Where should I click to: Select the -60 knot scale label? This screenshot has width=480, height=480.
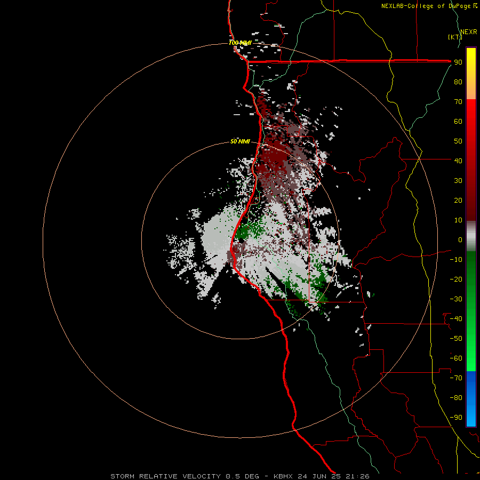coord(456,358)
